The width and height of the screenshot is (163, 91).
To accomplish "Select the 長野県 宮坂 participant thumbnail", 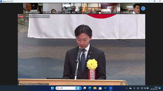I will [x=72, y=8].
